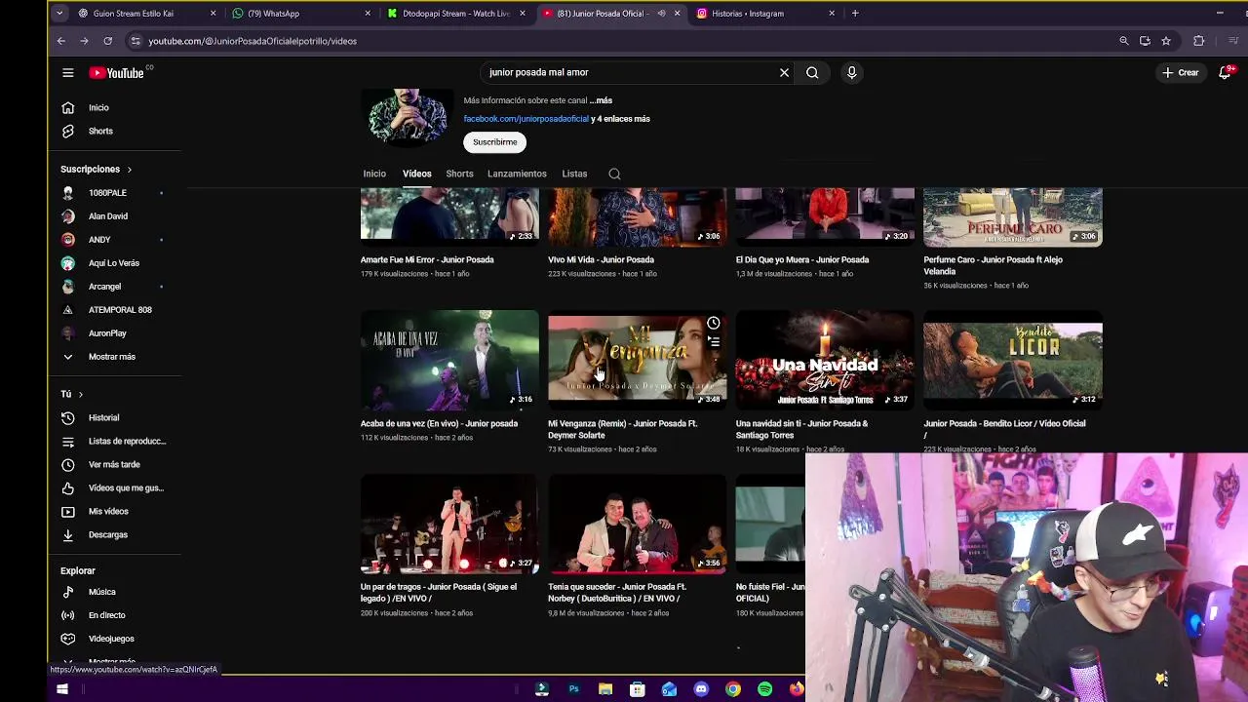Click the YouTube logo

(x=117, y=73)
